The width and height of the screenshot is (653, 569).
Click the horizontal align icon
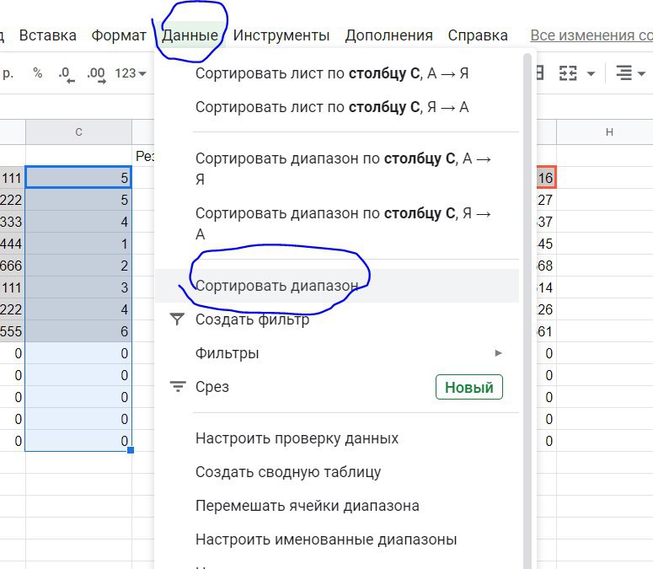(624, 73)
